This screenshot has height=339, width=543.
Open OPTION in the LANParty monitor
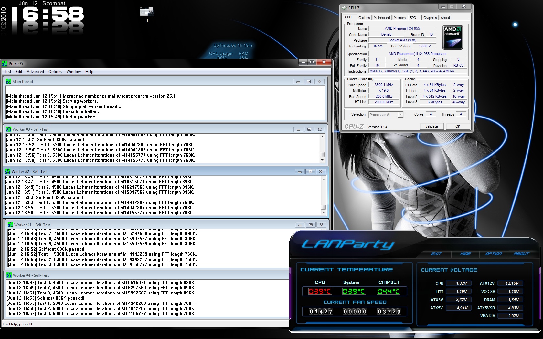[494, 254]
